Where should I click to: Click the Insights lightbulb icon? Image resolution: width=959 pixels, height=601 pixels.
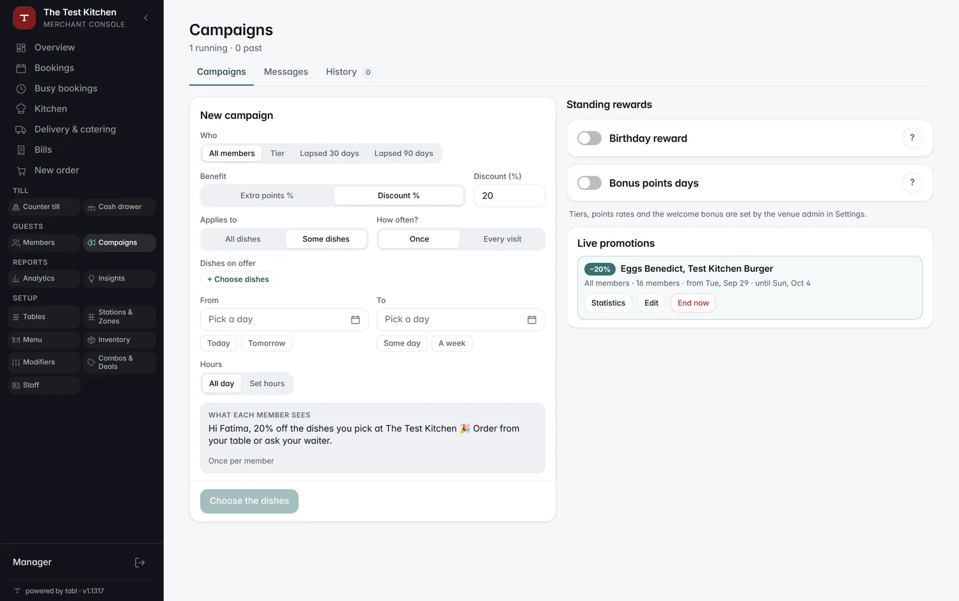[x=91, y=279]
